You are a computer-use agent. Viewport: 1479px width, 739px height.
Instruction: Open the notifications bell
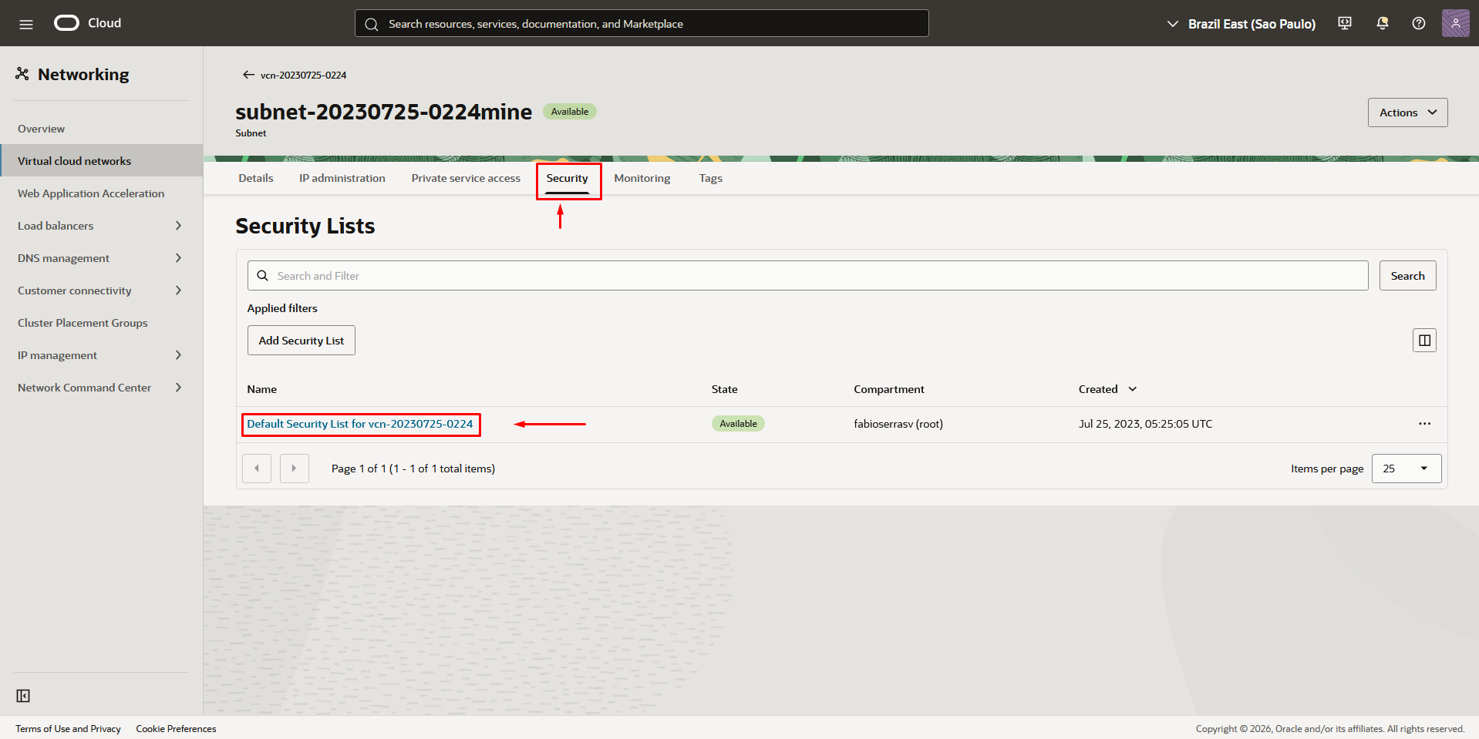(x=1383, y=23)
